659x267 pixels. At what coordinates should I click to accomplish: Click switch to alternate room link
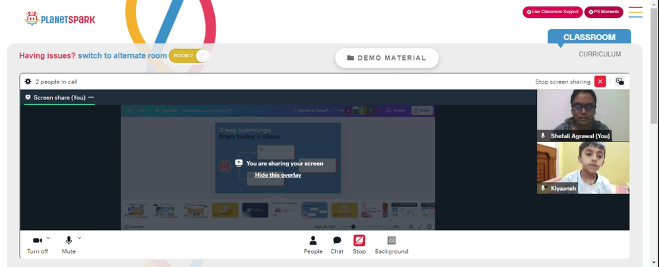pyautogui.click(x=123, y=56)
